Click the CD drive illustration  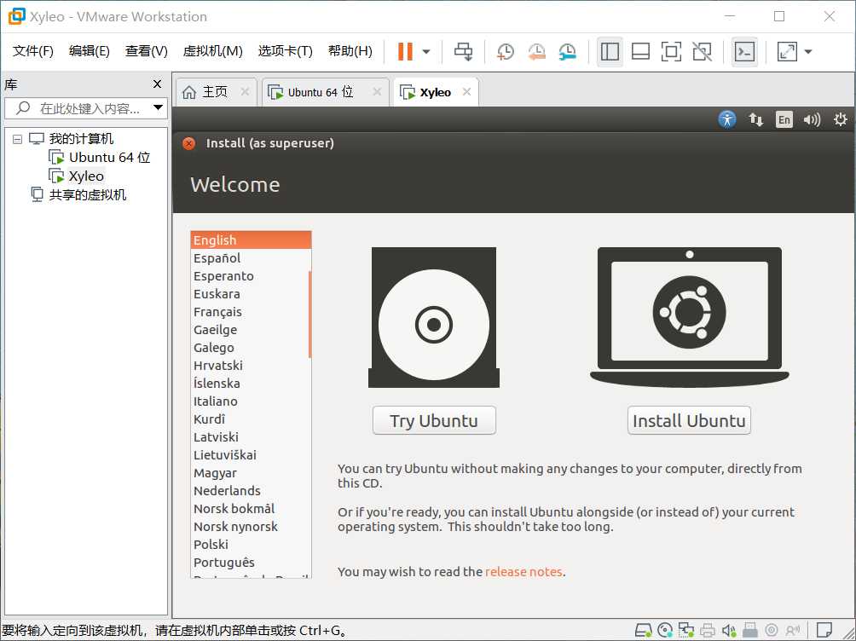[x=434, y=317]
